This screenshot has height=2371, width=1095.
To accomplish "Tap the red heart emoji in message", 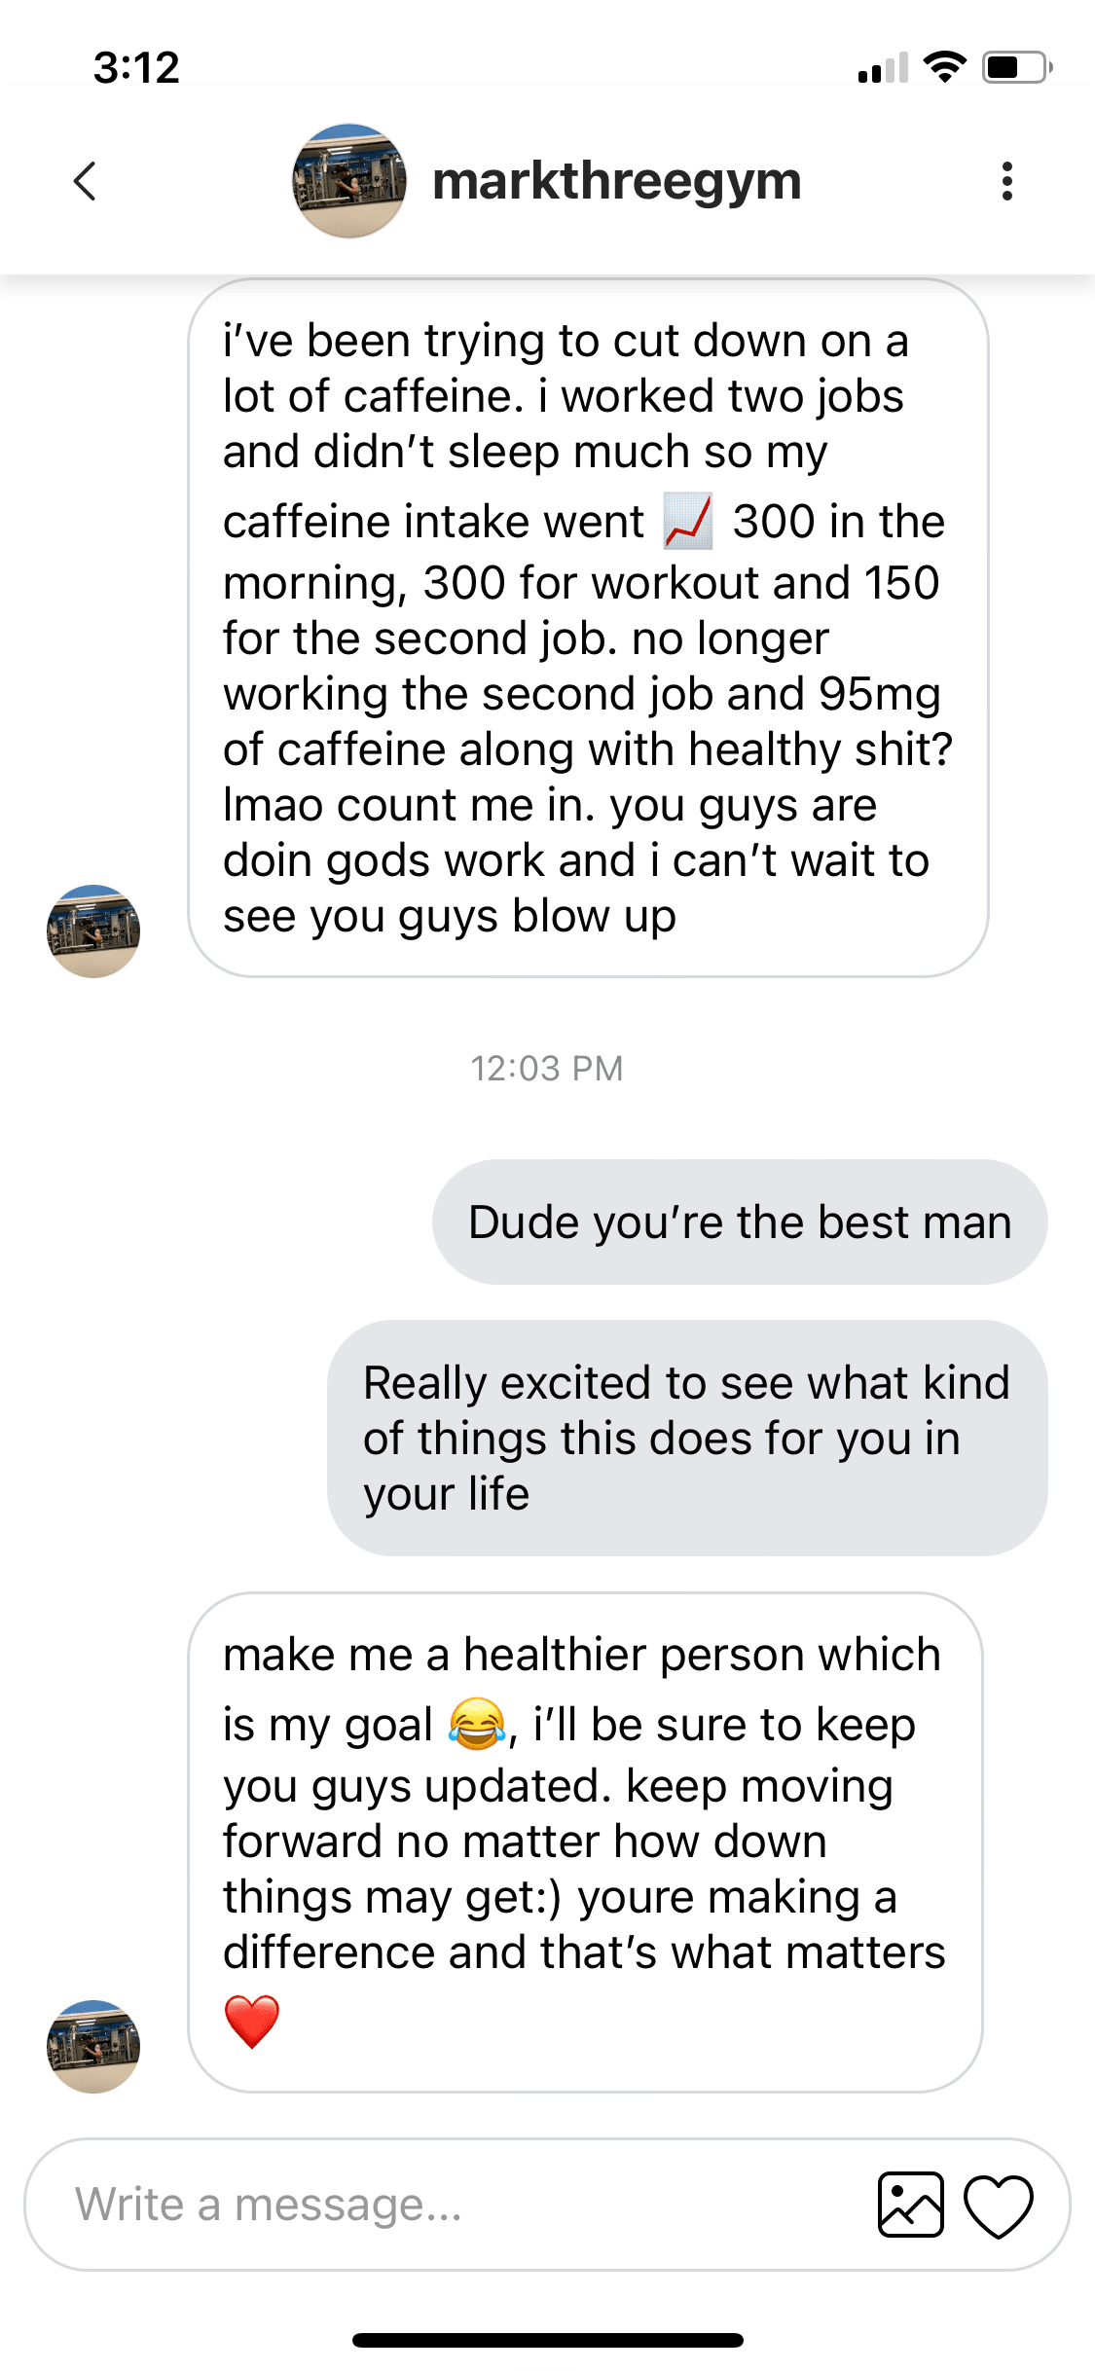I will click(252, 2021).
